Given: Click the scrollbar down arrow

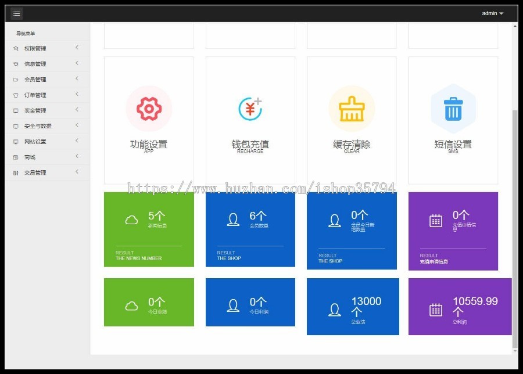Looking at the screenshot, I should 515,351.
